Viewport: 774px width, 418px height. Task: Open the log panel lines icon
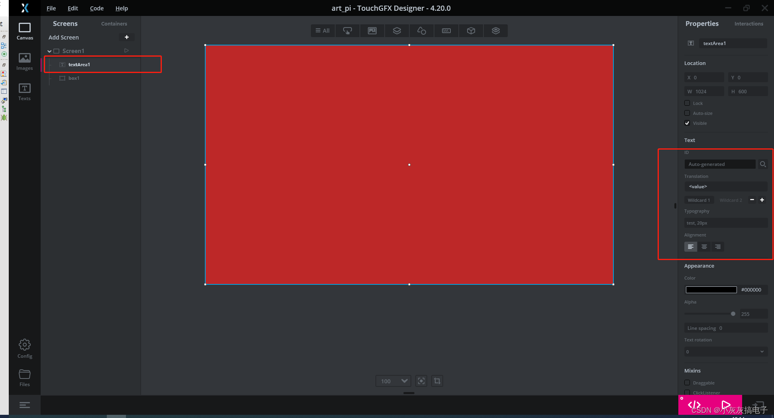(x=25, y=405)
